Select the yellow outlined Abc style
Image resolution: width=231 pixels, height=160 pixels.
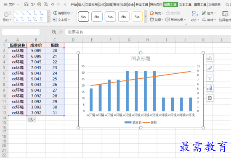(x=137, y=17)
